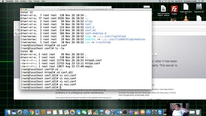Open the Finestra menu
Viewport: 206px width, 116px height.
click(x=36, y=1)
